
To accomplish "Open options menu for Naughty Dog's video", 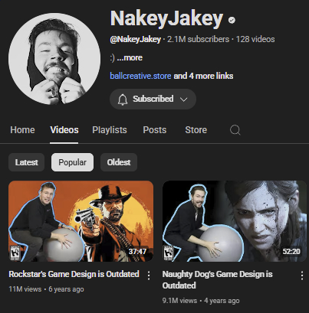I will 302,276.
